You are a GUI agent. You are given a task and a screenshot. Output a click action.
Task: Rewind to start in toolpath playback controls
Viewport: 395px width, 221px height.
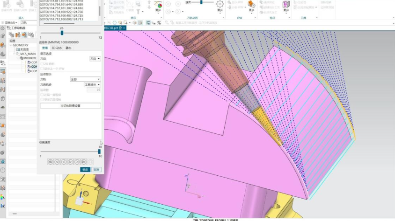click(51, 162)
